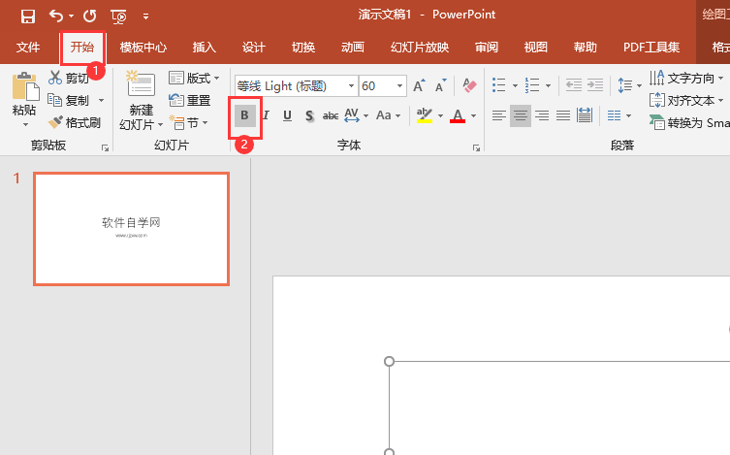Increase list indent level
The width and height of the screenshot is (730, 455).
(x=595, y=85)
